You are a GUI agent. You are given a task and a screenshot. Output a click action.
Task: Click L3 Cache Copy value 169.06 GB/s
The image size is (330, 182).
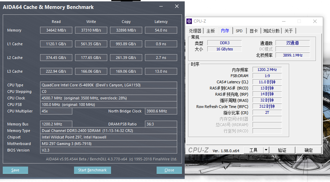click(126, 71)
